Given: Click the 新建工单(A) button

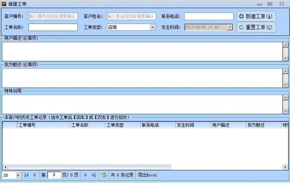Looking at the screenshot, I should [x=256, y=16].
